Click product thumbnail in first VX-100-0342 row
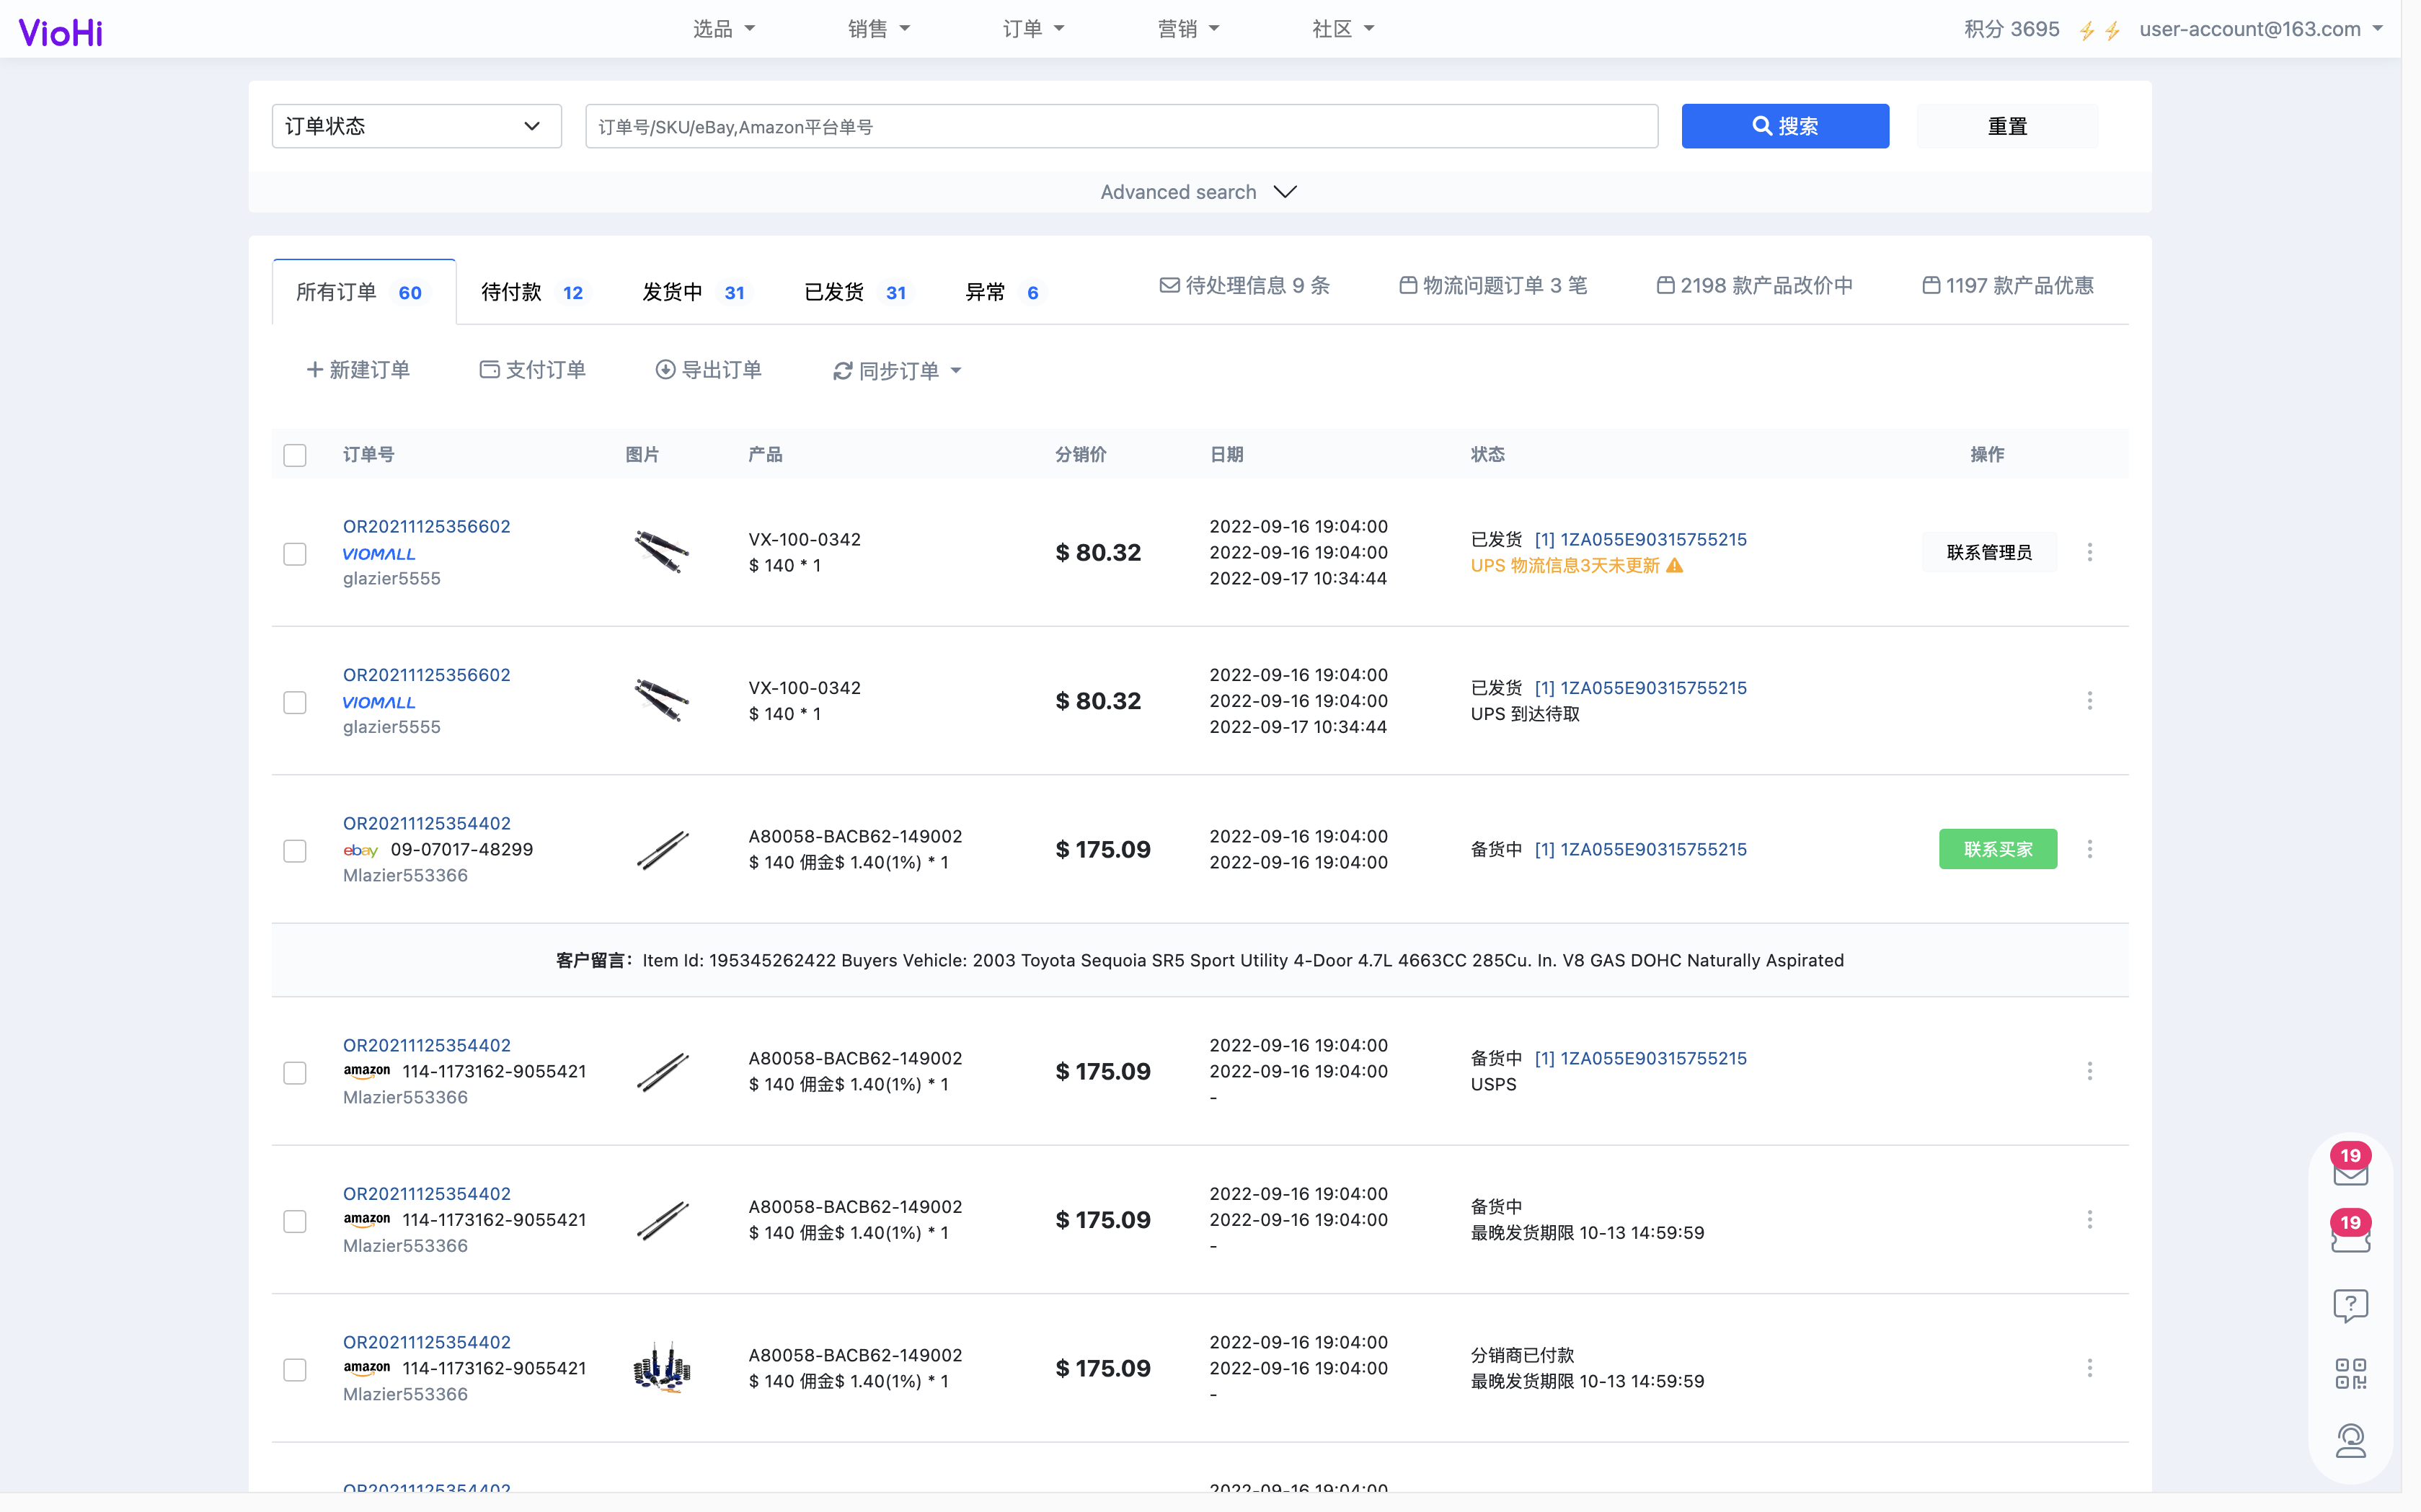 pyautogui.click(x=661, y=552)
